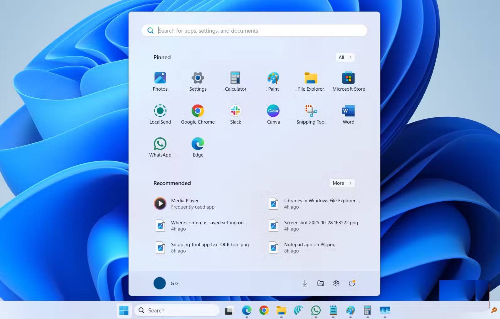Click the Windows Start button on taskbar

pyautogui.click(x=124, y=310)
